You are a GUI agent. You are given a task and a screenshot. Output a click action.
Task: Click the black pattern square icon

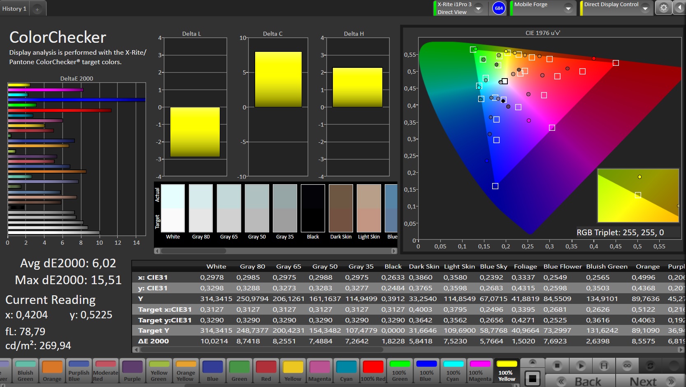(x=533, y=378)
